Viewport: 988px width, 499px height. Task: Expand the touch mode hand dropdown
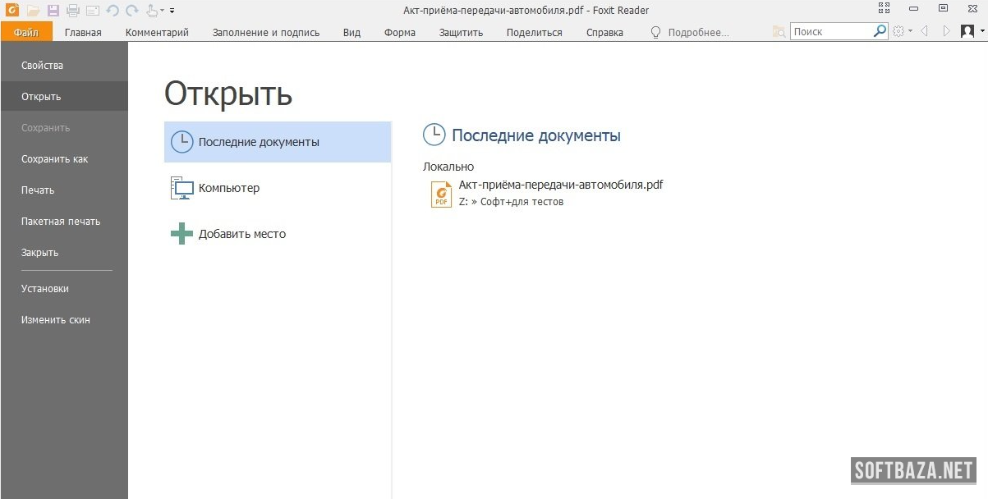pos(162,11)
